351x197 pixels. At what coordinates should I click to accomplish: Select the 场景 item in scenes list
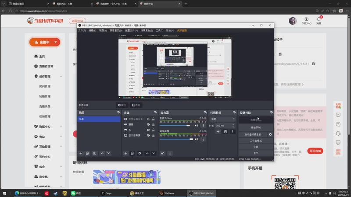click(x=99, y=119)
